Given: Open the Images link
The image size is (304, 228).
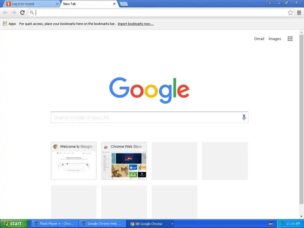Looking at the screenshot, I should click(x=275, y=39).
